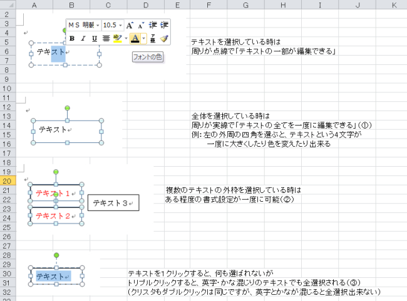Click the red テキスト1 text box

(56, 193)
